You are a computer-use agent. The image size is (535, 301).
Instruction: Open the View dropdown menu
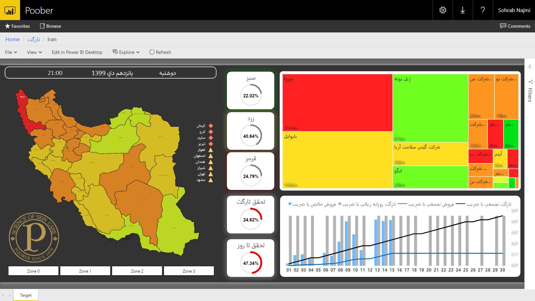34,52
